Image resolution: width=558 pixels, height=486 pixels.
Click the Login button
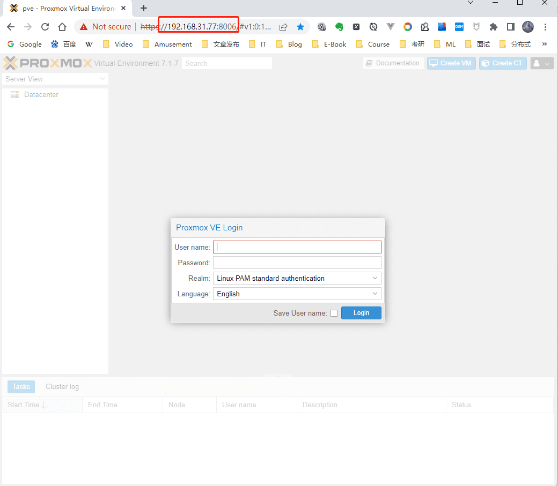tap(361, 313)
